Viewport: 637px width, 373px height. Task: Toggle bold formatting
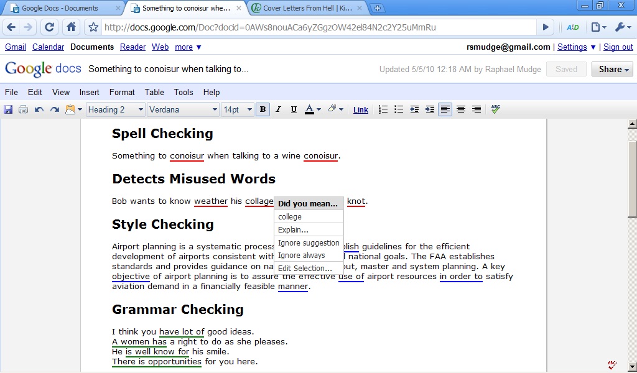tap(263, 109)
